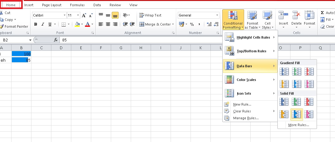Select Top Align icon
Image resolution: width=335 pixels, height=142 pixels.
click(x=101, y=15)
